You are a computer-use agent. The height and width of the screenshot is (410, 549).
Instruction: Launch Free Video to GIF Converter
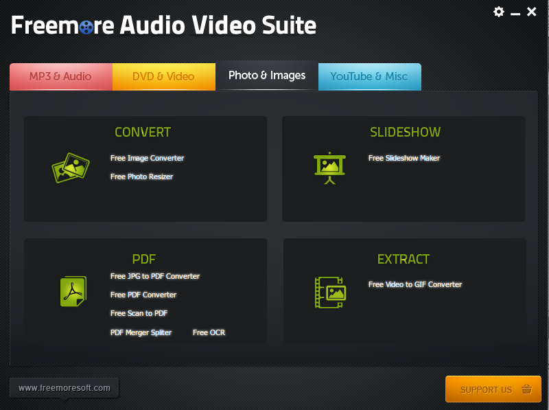(x=415, y=284)
